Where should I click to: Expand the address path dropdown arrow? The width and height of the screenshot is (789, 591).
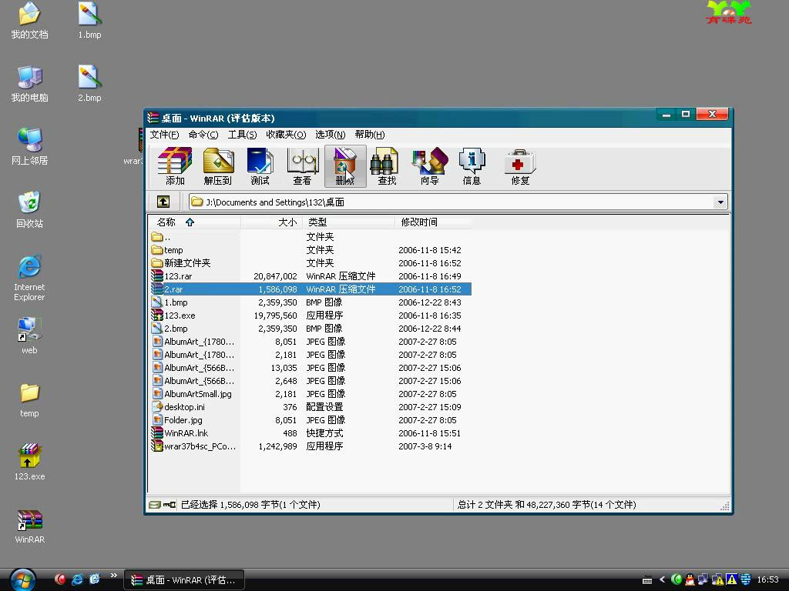[x=720, y=202]
